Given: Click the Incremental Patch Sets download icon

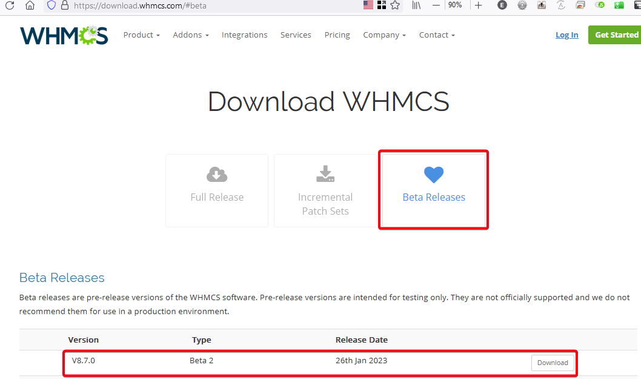Looking at the screenshot, I should [325, 173].
